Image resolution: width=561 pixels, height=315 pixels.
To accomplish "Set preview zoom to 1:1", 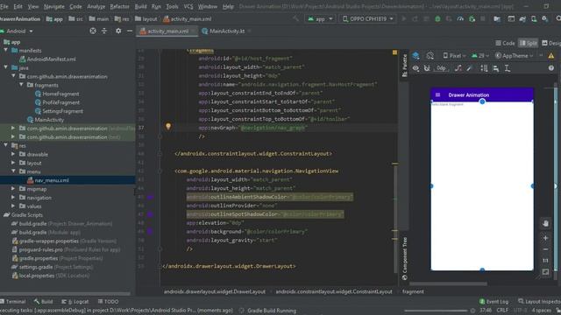I will click(x=545, y=261).
